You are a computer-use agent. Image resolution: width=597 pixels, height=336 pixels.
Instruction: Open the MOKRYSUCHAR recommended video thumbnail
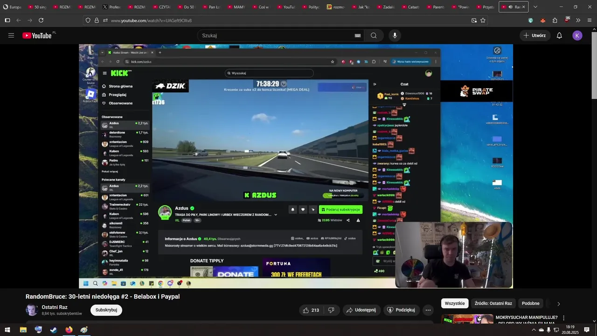[467, 319]
